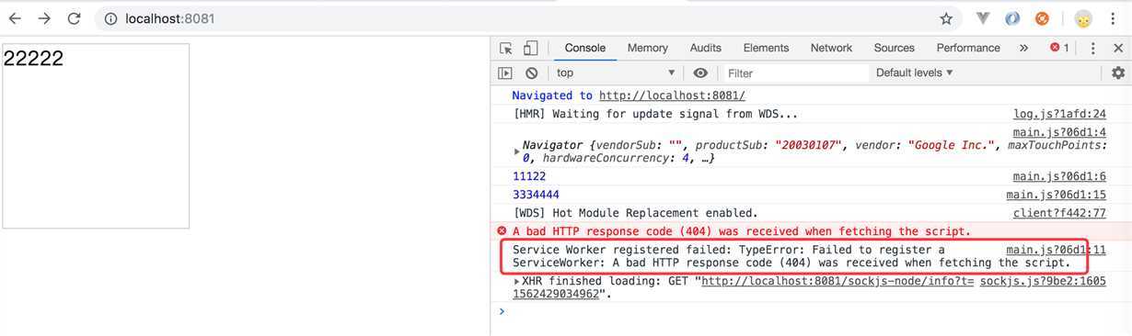Image resolution: width=1132 pixels, height=336 pixels.
Task: Click the blue circular extension icon
Action: pyautogui.click(x=1012, y=18)
